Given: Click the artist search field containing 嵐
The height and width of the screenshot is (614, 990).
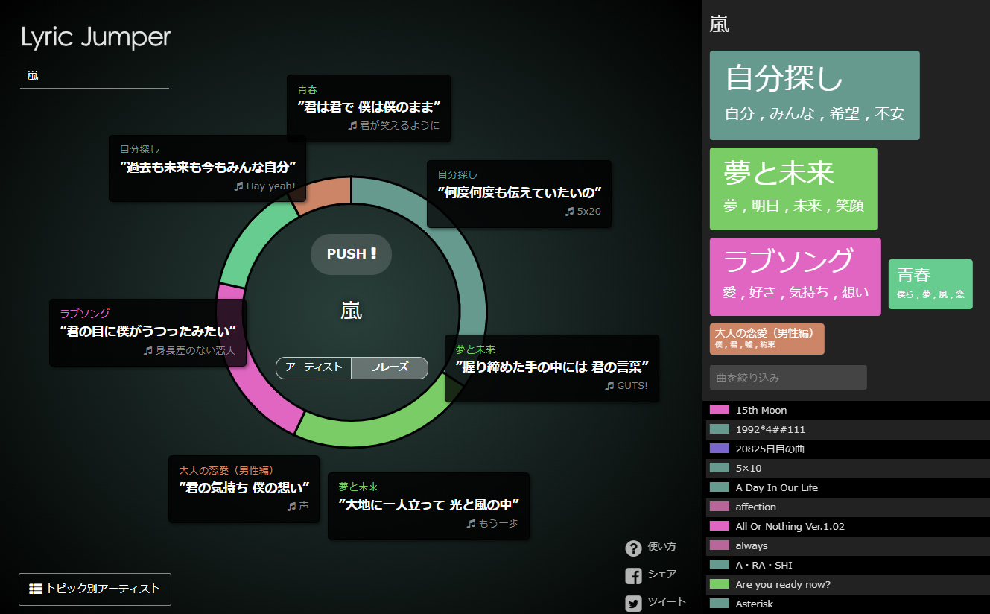Looking at the screenshot, I should point(95,76).
